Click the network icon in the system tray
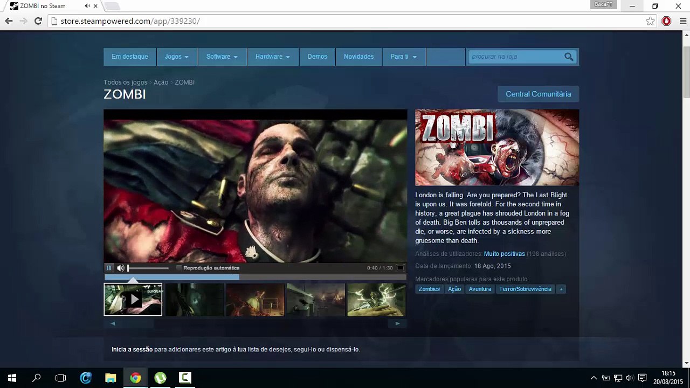 tap(618, 378)
